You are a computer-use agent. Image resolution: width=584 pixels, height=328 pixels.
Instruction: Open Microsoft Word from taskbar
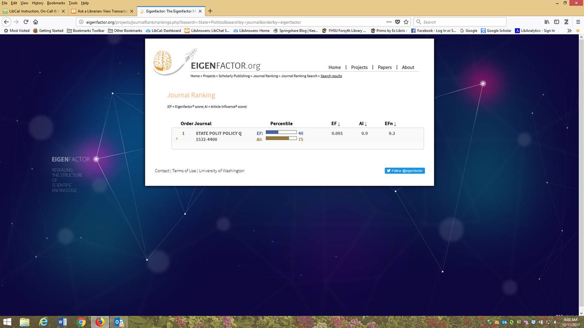point(63,322)
